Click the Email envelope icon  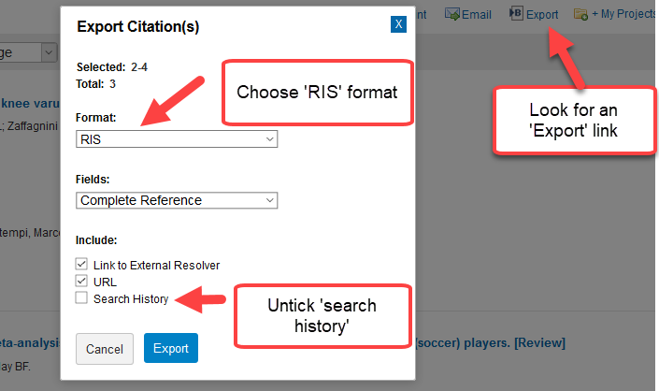[452, 14]
